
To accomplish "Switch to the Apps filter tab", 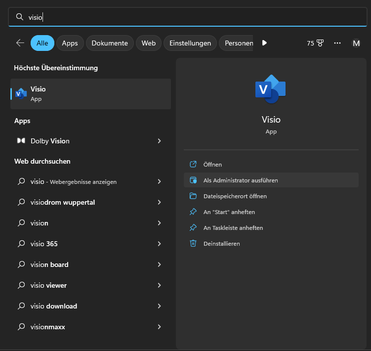I will click(x=70, y=43).
